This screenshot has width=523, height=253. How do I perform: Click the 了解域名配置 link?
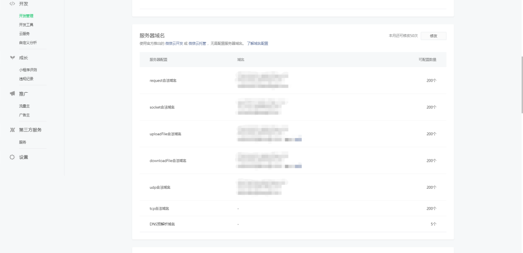click(x=257, y=43)
